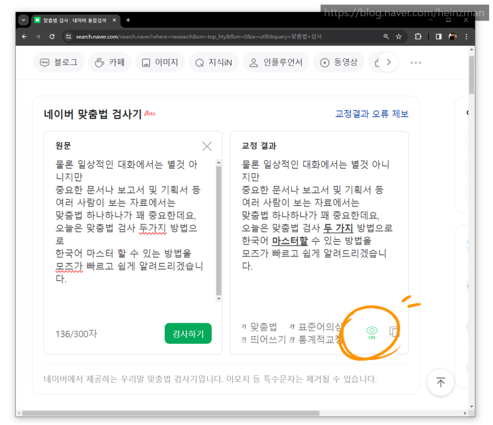Open the browser extensions puzzle icon

pos(418,37)
